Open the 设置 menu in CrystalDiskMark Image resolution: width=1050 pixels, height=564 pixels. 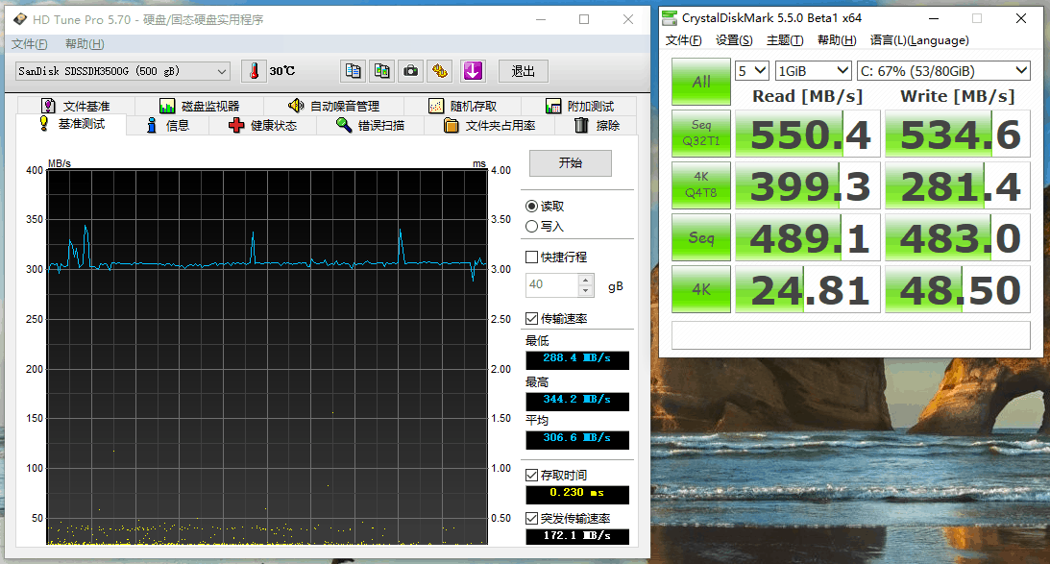click(x=734, y=40)
